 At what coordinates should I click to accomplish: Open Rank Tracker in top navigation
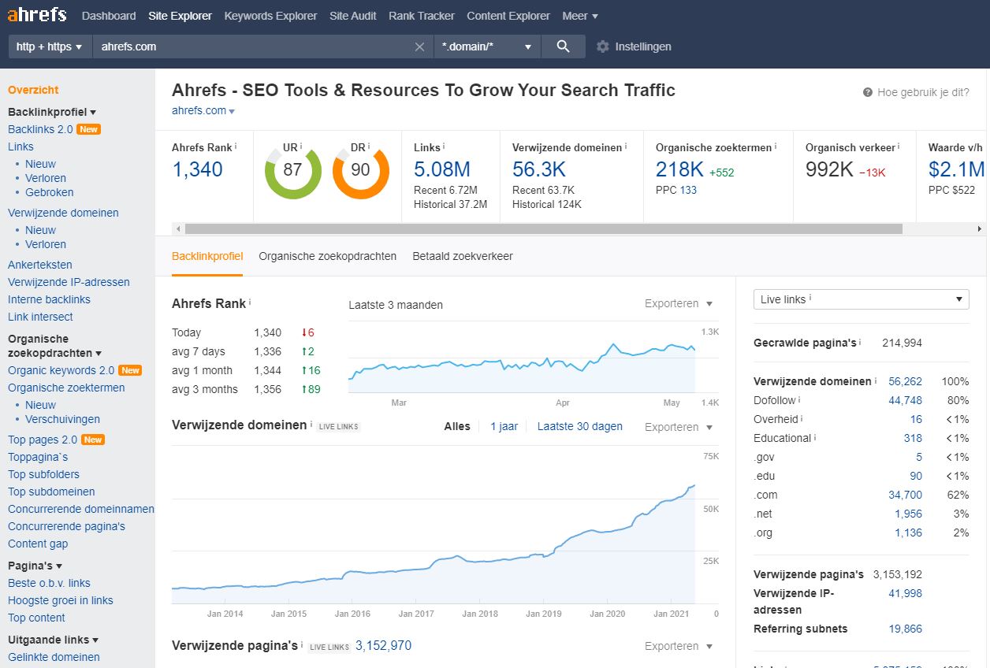tap(422, 16)
